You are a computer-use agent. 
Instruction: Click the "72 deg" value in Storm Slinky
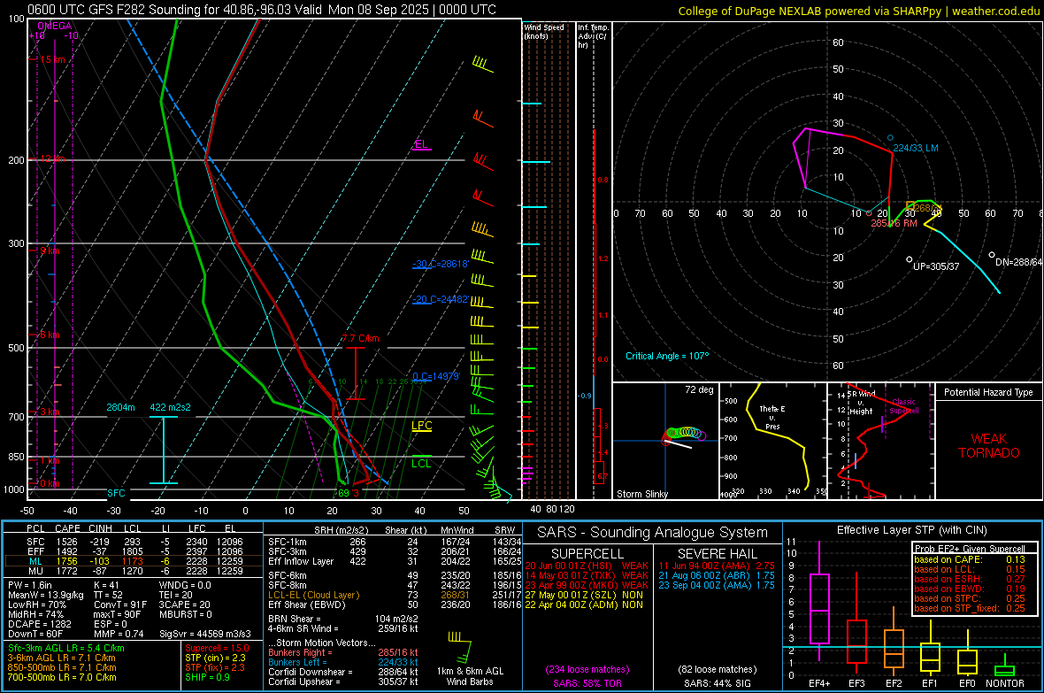point(699,389)
